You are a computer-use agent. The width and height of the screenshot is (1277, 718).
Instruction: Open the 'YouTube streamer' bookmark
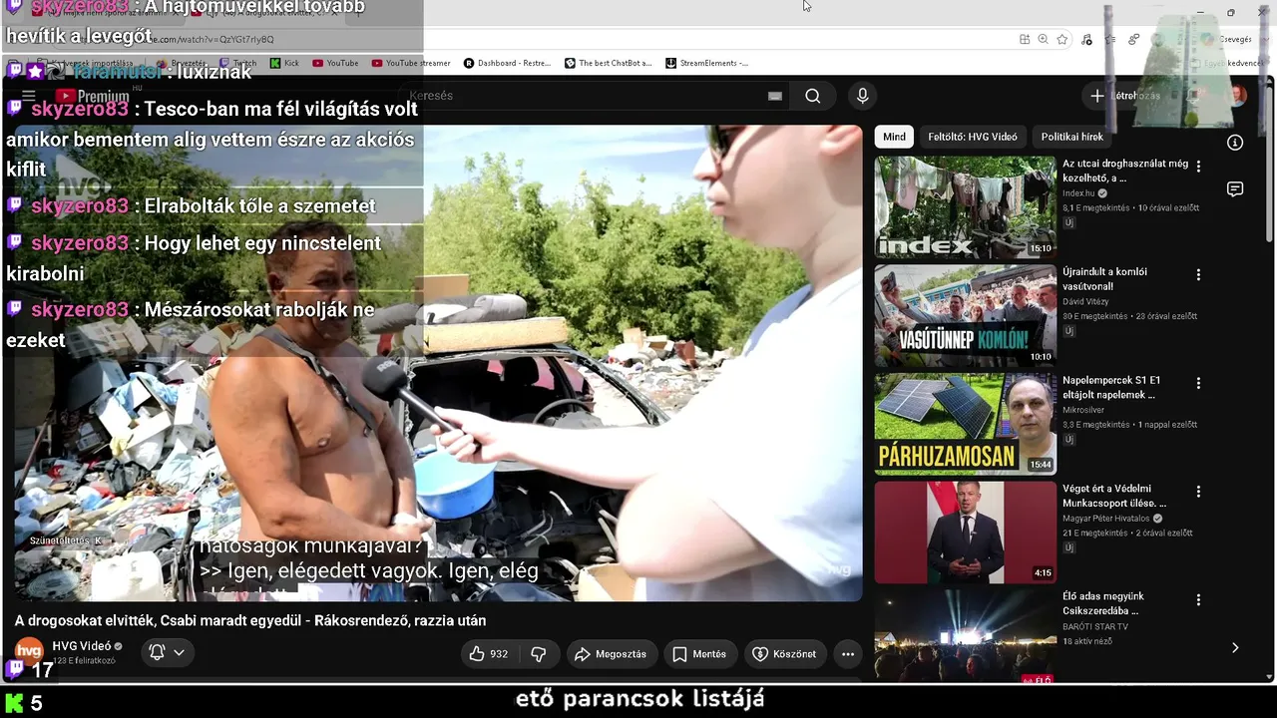tap(411, 63)
